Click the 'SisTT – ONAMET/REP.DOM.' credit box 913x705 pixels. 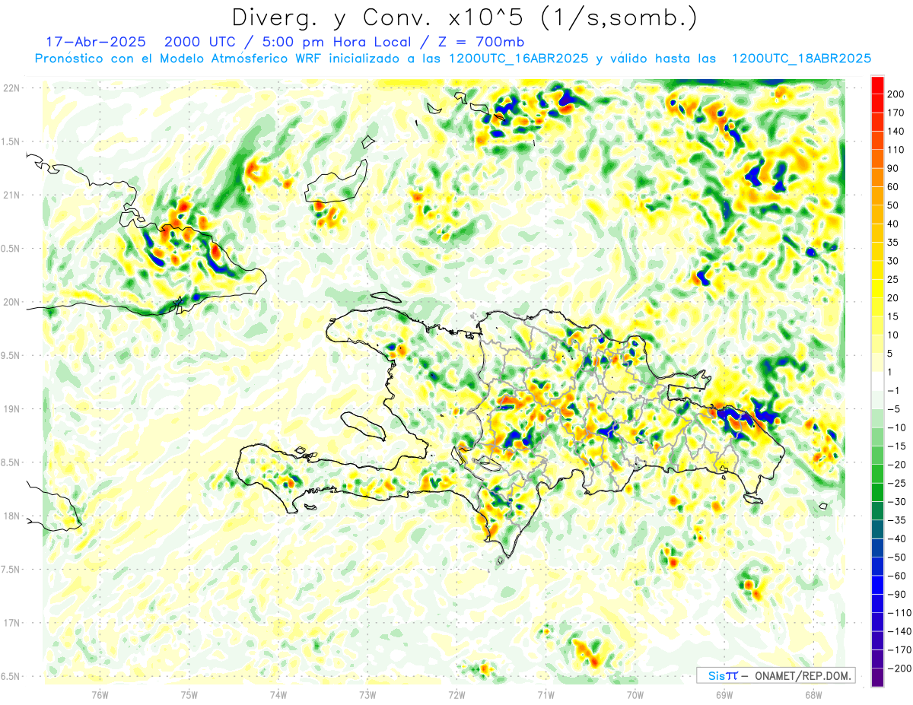pyautogui.click(x=776, y=675)
